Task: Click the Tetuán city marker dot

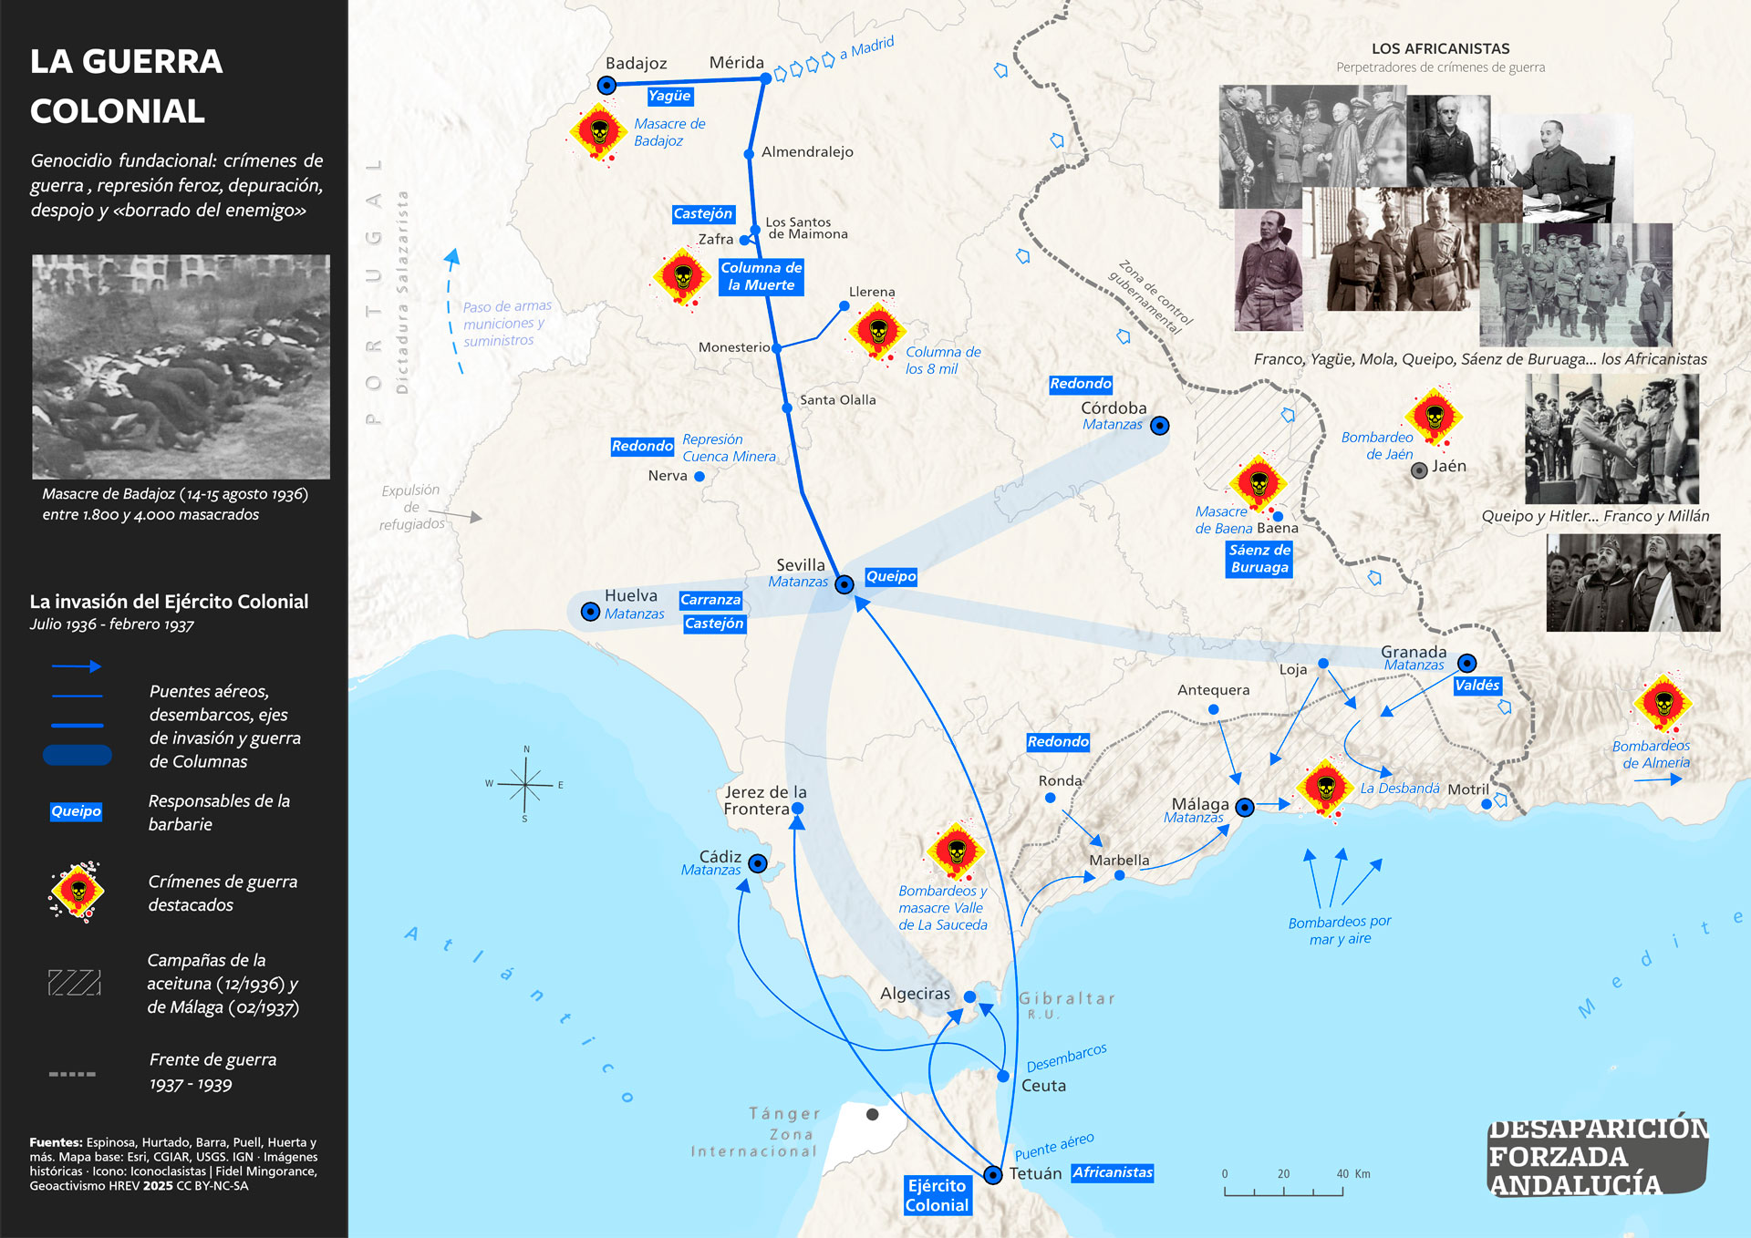Action: click(993, 1174)
